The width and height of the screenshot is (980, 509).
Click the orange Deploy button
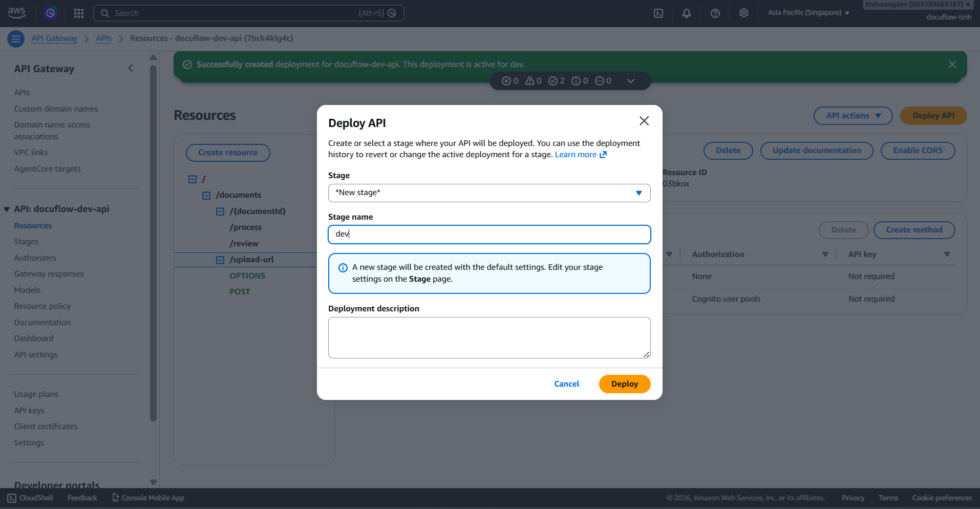(x=625, y=384)
